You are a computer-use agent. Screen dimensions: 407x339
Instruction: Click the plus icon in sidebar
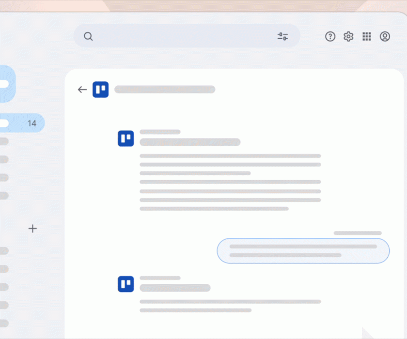click(x=32, y=229)
